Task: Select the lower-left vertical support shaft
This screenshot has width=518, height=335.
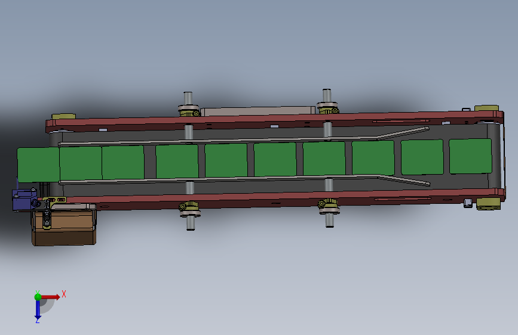Action: pyautogui.click(x=190, y=223)
